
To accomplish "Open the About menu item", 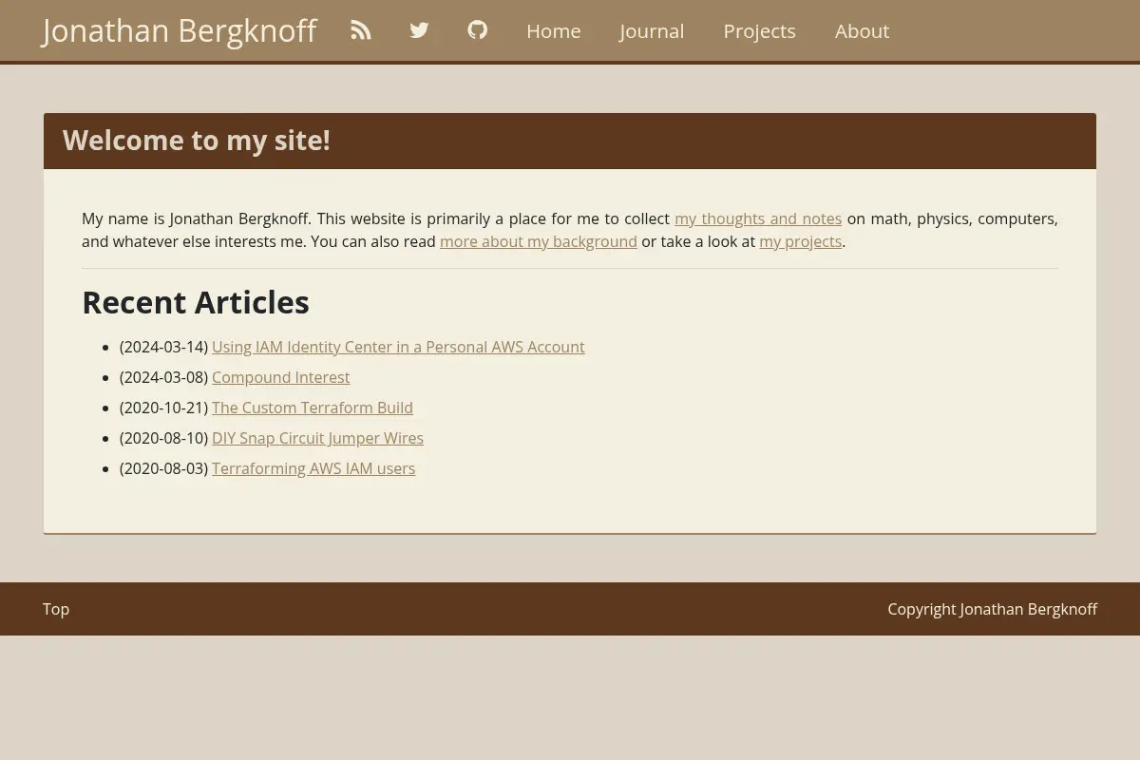I will (x=863, y=30).
